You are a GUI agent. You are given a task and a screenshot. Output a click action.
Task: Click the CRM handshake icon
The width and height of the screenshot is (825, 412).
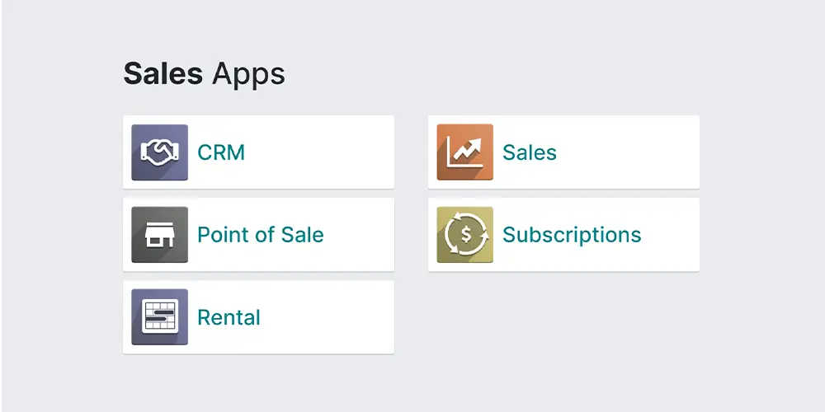159,152
